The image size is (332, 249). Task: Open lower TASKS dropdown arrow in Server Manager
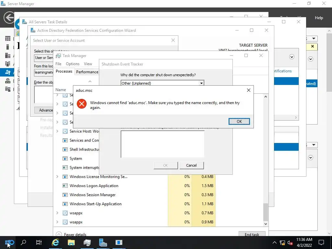click(314, 145)
